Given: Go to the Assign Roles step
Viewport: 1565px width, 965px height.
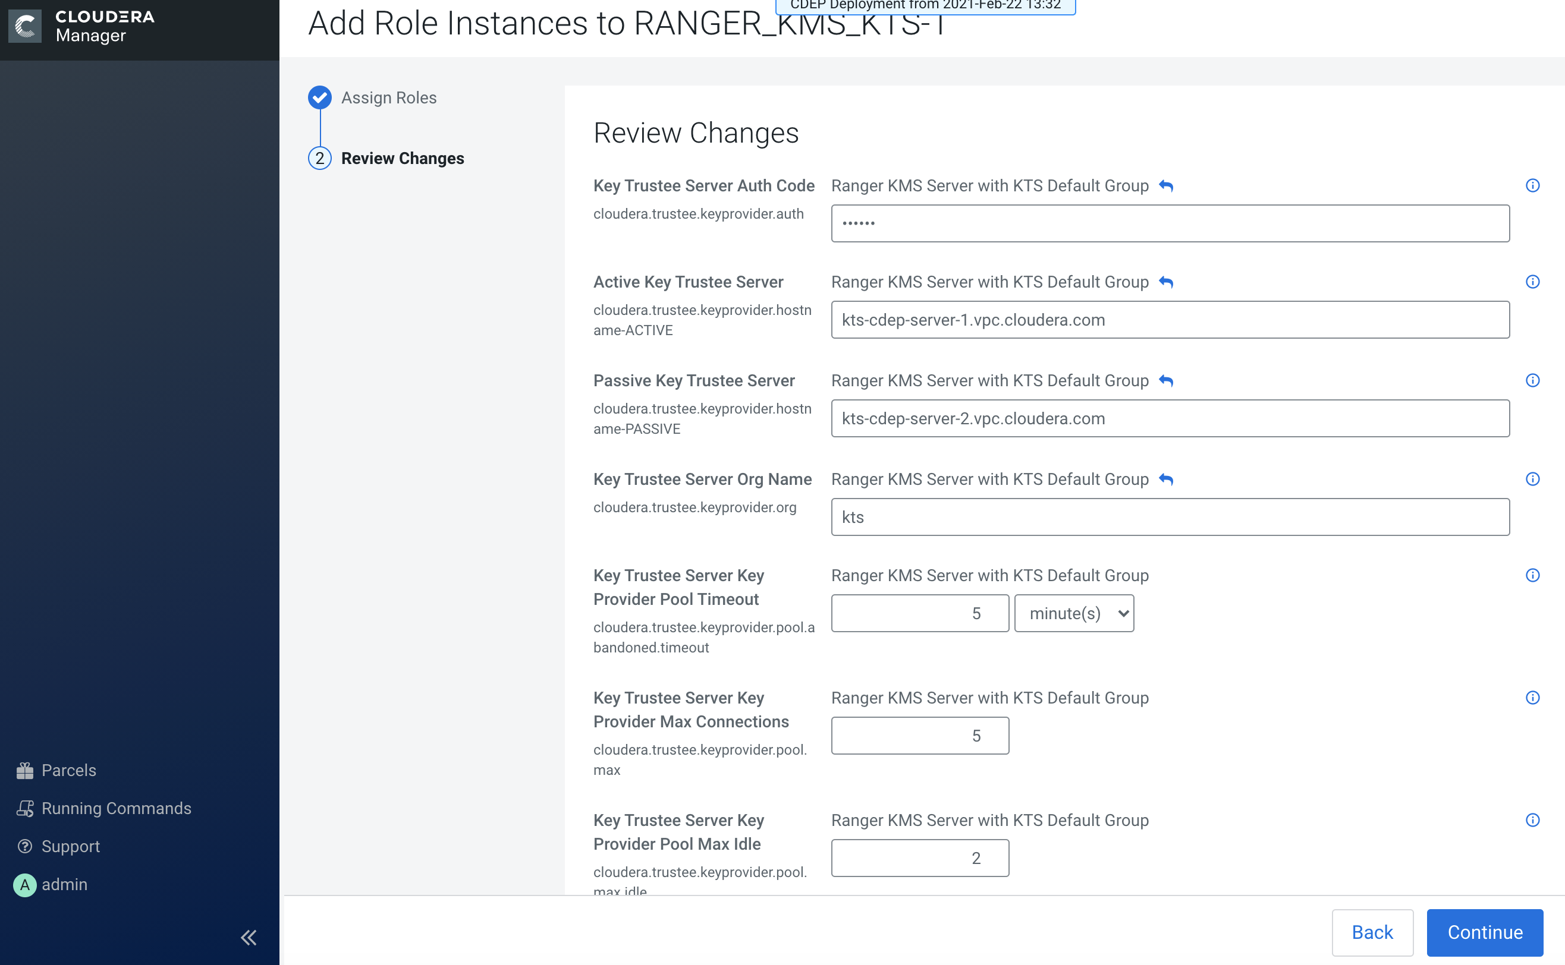Looking at the screenshot, I should click(388, 97).
